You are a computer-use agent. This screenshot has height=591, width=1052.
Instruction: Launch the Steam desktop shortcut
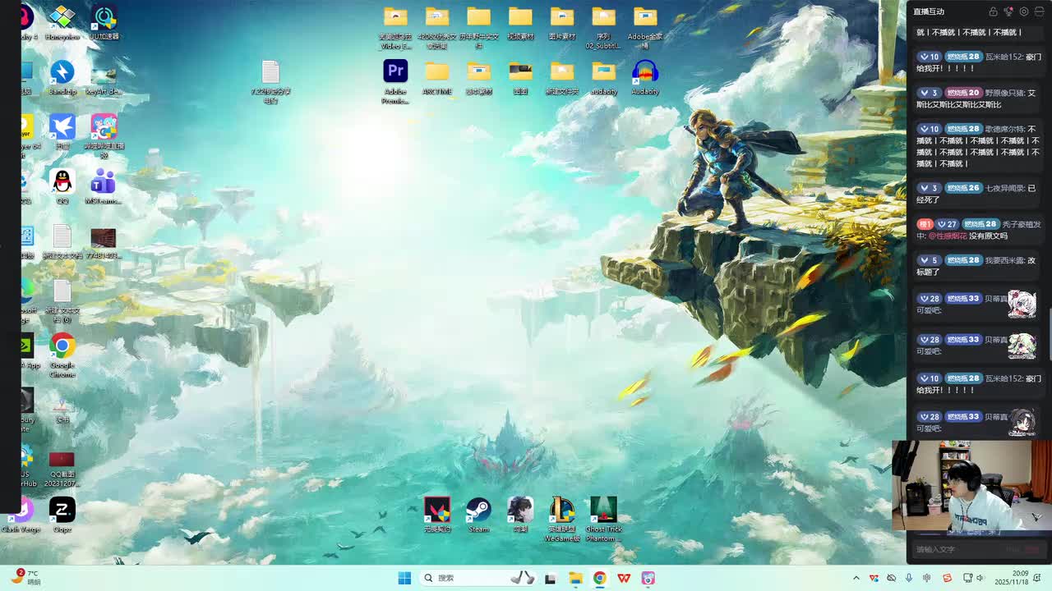[478, 515]
